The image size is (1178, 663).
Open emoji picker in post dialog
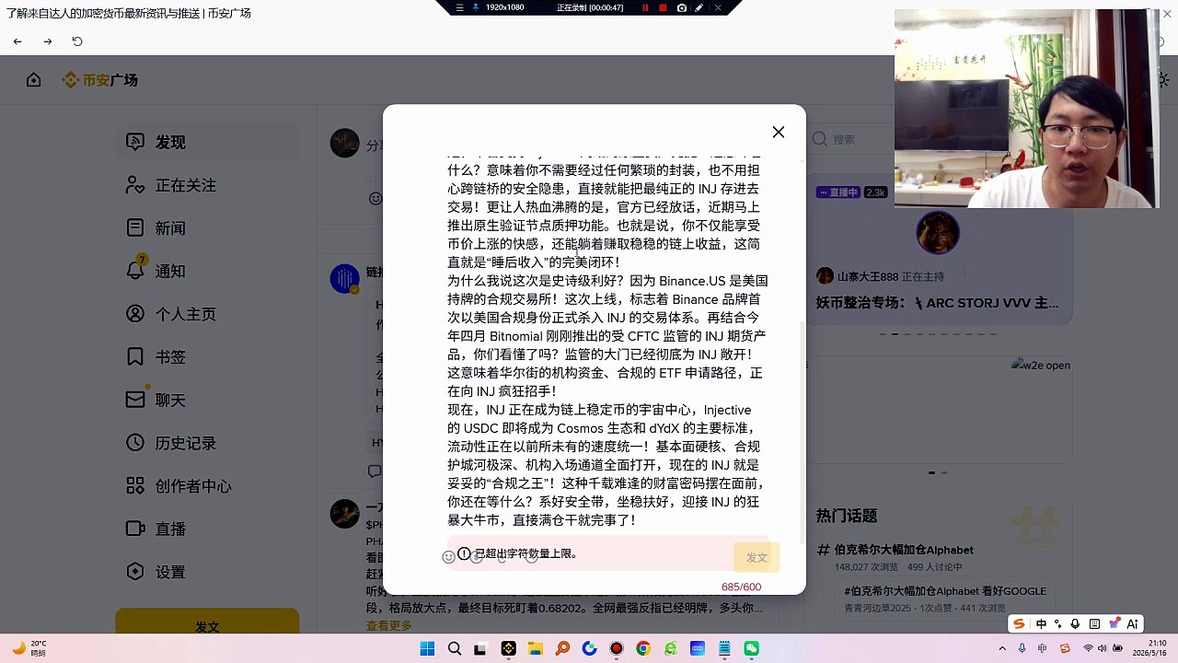[x=449, y=557]
